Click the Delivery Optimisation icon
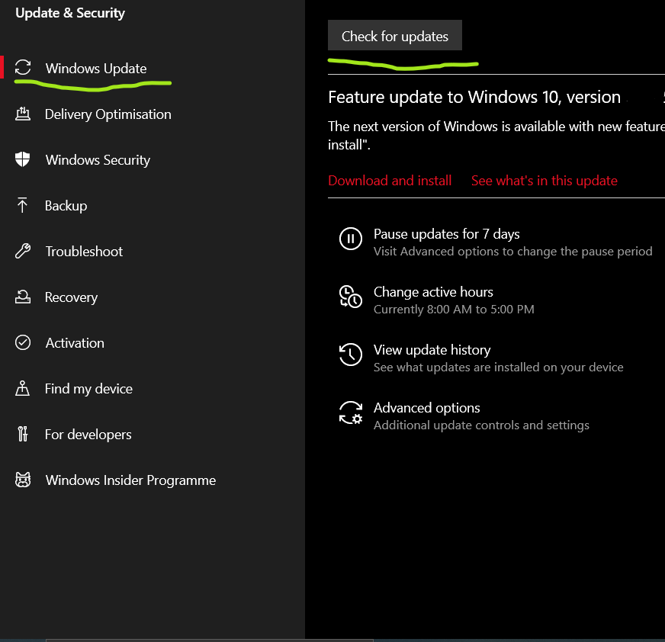Viewport: 665px width, 642px height. click(23, 114)
